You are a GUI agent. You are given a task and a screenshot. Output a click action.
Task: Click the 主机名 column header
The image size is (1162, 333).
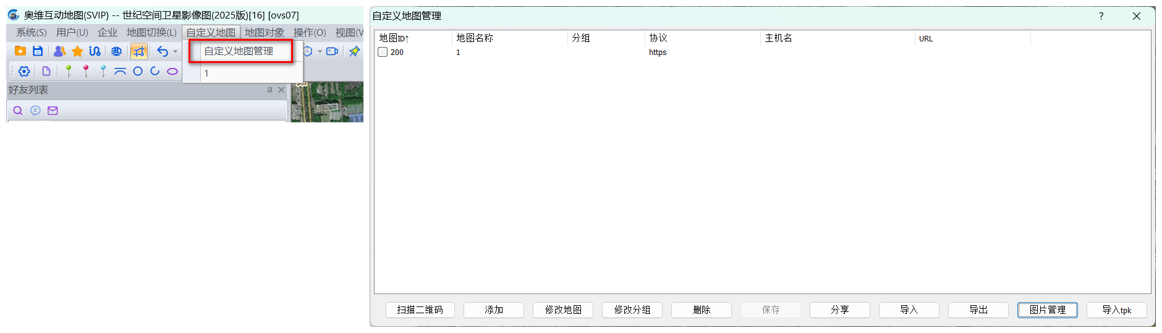[838, 38]
